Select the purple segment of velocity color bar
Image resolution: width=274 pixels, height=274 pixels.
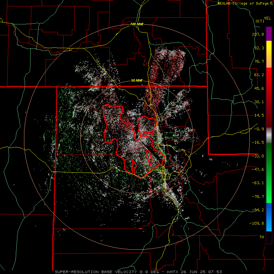[269, 34]
